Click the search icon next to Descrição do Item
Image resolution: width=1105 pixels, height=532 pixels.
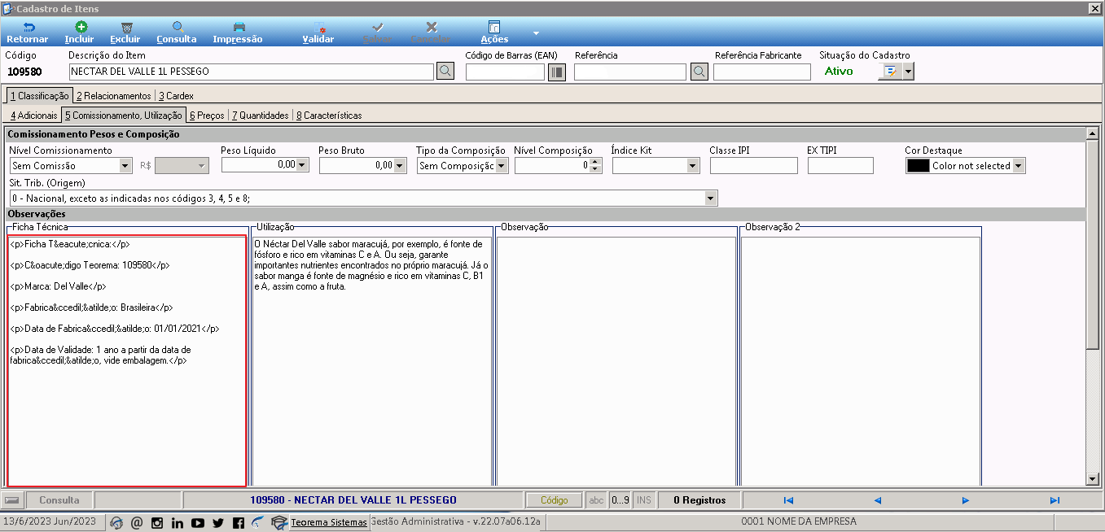445,72
